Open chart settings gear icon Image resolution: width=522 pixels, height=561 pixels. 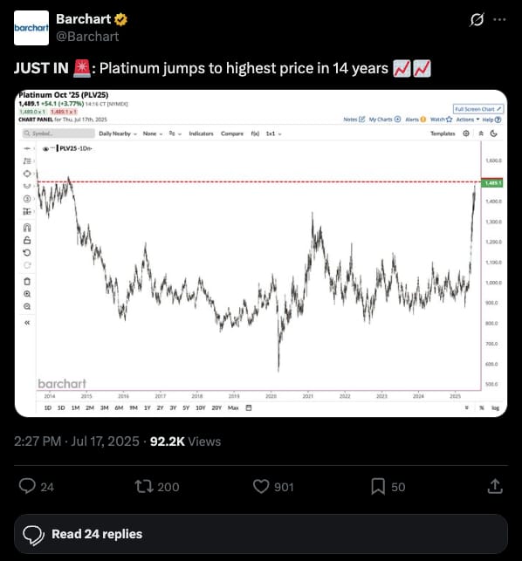pyautogui.click(x=466, y=133)
